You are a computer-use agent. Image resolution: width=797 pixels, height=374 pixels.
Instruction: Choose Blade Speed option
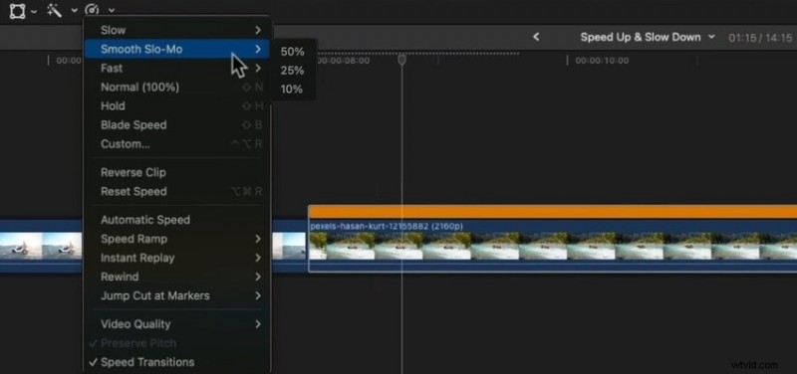click(x=177, y=125)
